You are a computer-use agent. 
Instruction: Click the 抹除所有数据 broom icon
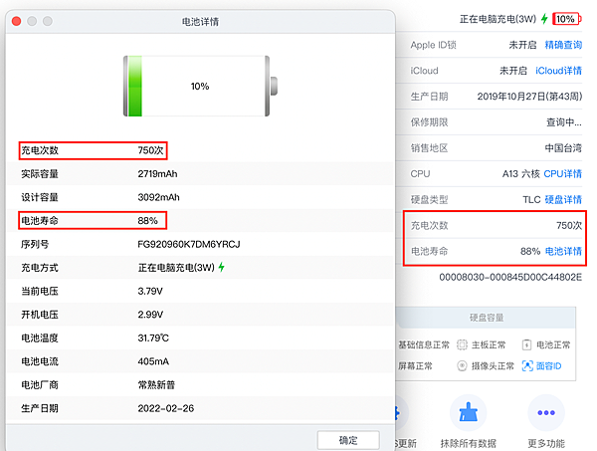pyautogui.click(x=469, y=413)
